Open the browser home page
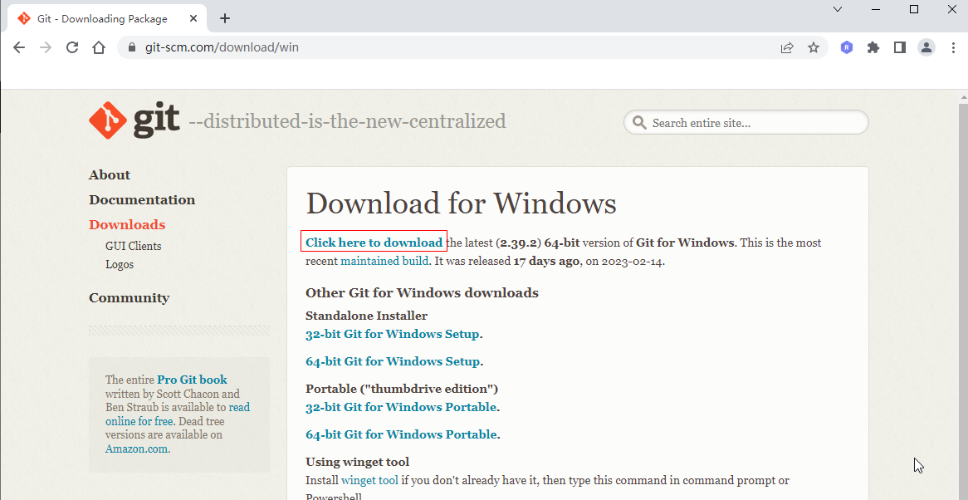The height and width of the screenshot is (500, 968). pyautogui.click(x=99, y=47)
